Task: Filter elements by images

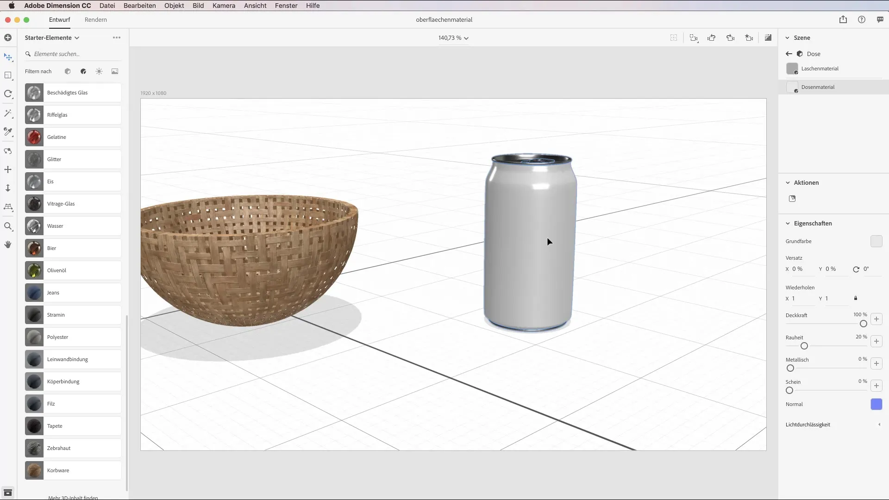Action: 115,71
